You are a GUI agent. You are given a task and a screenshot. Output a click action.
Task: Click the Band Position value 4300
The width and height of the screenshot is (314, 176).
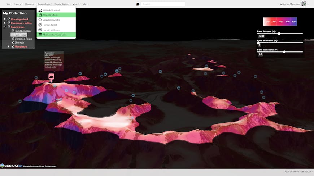click(x=261, y=36)
